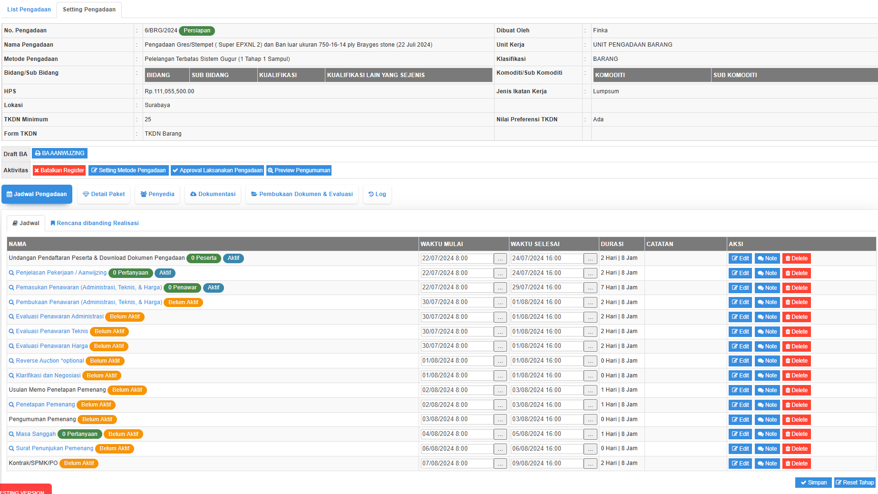Screen dimensions: 878x494
Task: Click the red Batalkan Register button
Action: (x=59, y=170)
